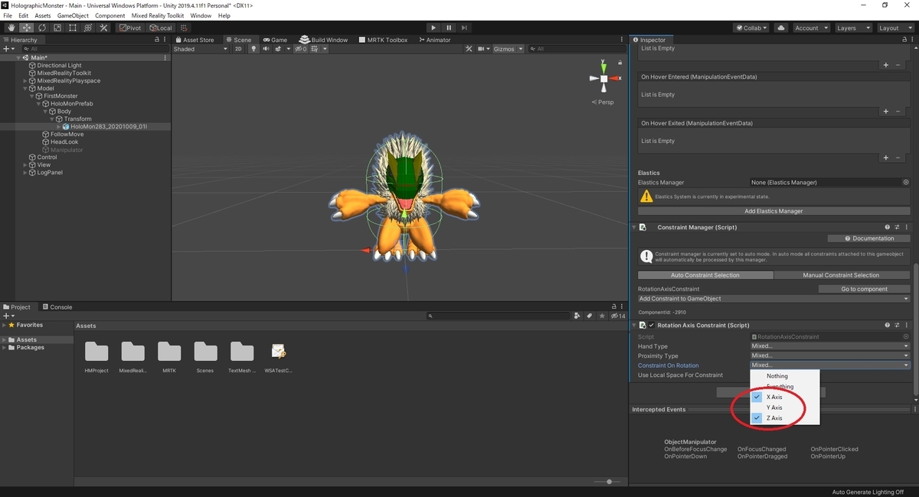The image size is (919, 497).
Task: Open Hand Type dropdown
Action: (x=830, y=346)
